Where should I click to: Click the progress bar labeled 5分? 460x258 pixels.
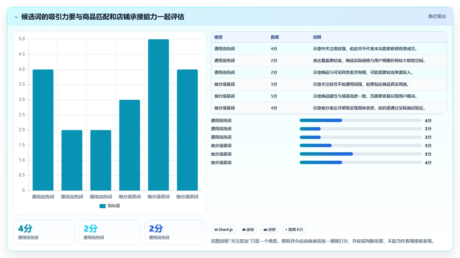tap(361, 154)
